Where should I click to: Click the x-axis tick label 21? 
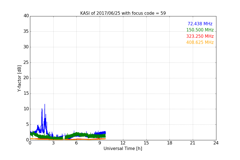(x=193, y=143)
